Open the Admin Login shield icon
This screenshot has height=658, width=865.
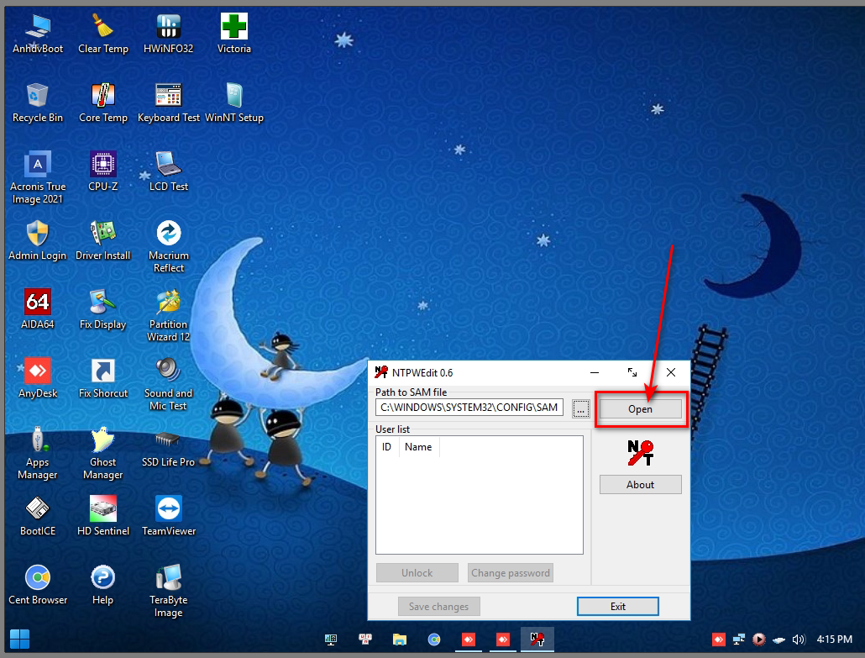pyautogui.click(x=38, y=240)
